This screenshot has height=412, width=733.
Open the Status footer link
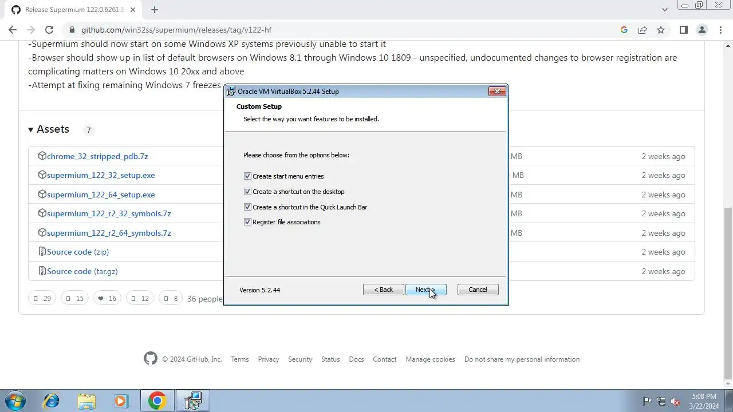(x=330, y=359)
